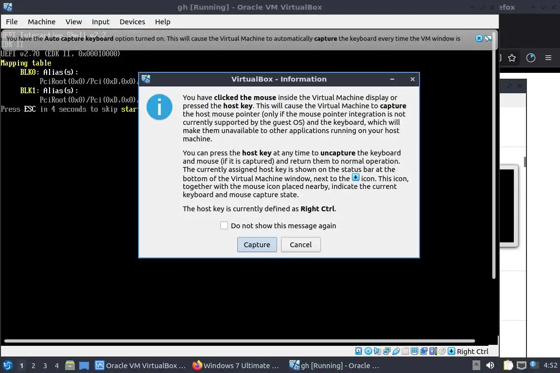Open the View menu
Image resolution: width=560 pixels, height=373 pixels.
pos(73,22)
